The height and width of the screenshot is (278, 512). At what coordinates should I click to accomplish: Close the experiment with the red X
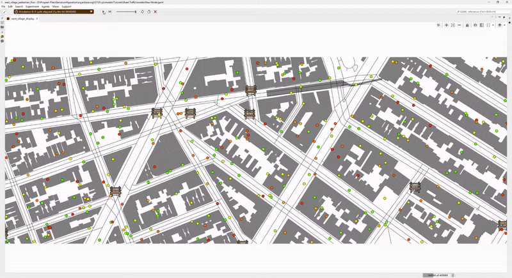pyautogui.click(x=156, y=12)
